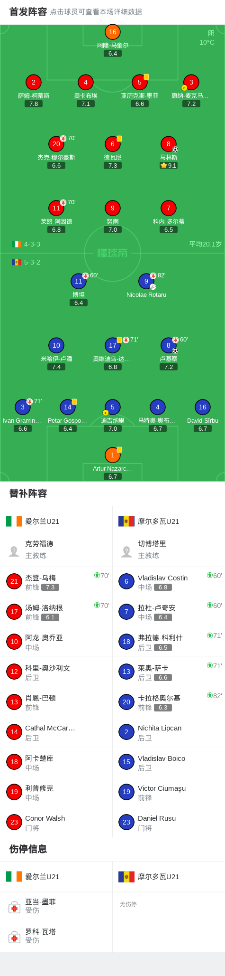Open captain 迪吉纳里 number 5 icon

click(113, 407)
